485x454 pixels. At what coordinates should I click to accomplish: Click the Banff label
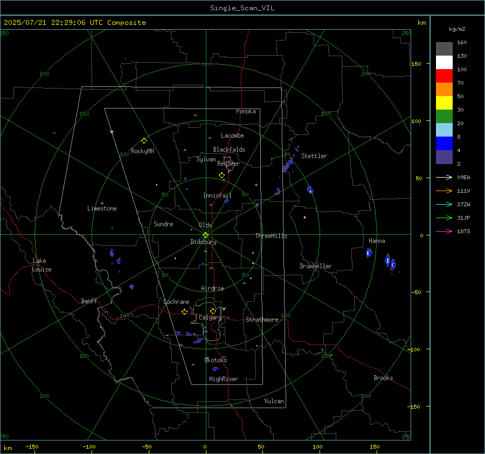click(89, 301)
